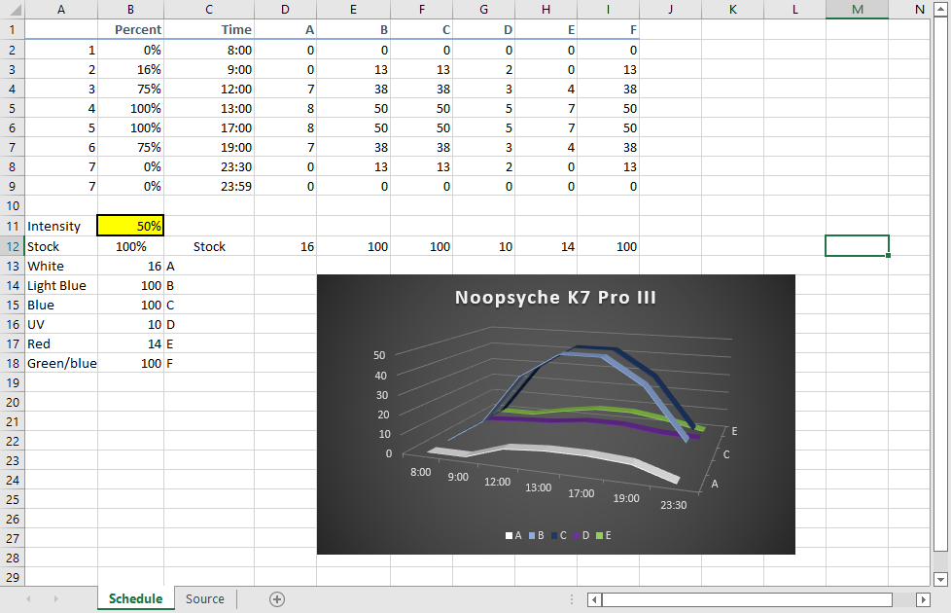Click the horizontal scrollbar thumb
The image size is (951, 613).
747,599
